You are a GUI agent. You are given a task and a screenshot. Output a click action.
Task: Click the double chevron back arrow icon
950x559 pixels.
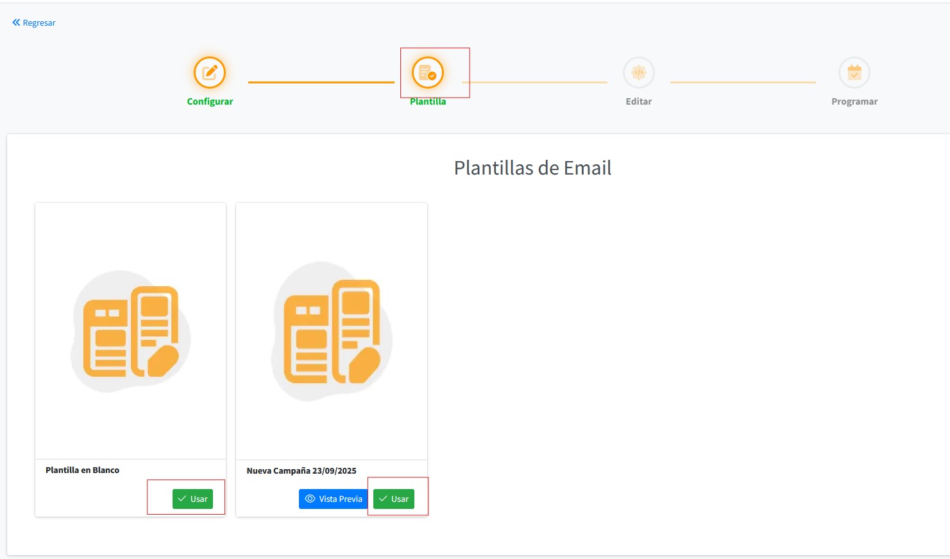coord(16,22)
